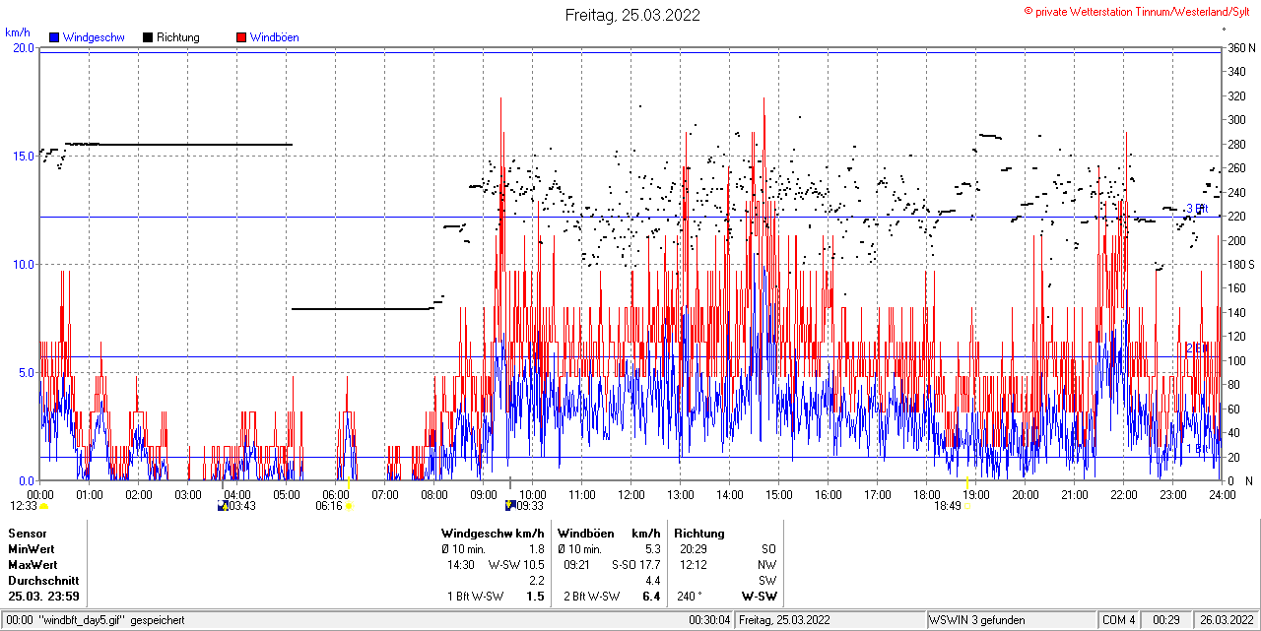Click the direction value 240 °

click(x=691, y=597)
